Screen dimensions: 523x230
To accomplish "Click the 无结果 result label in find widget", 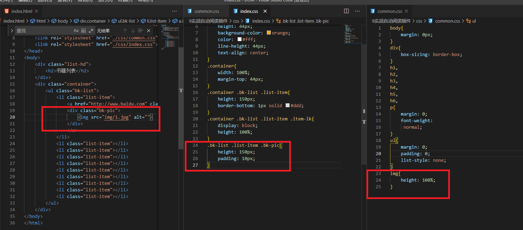I will pos(103,31).
